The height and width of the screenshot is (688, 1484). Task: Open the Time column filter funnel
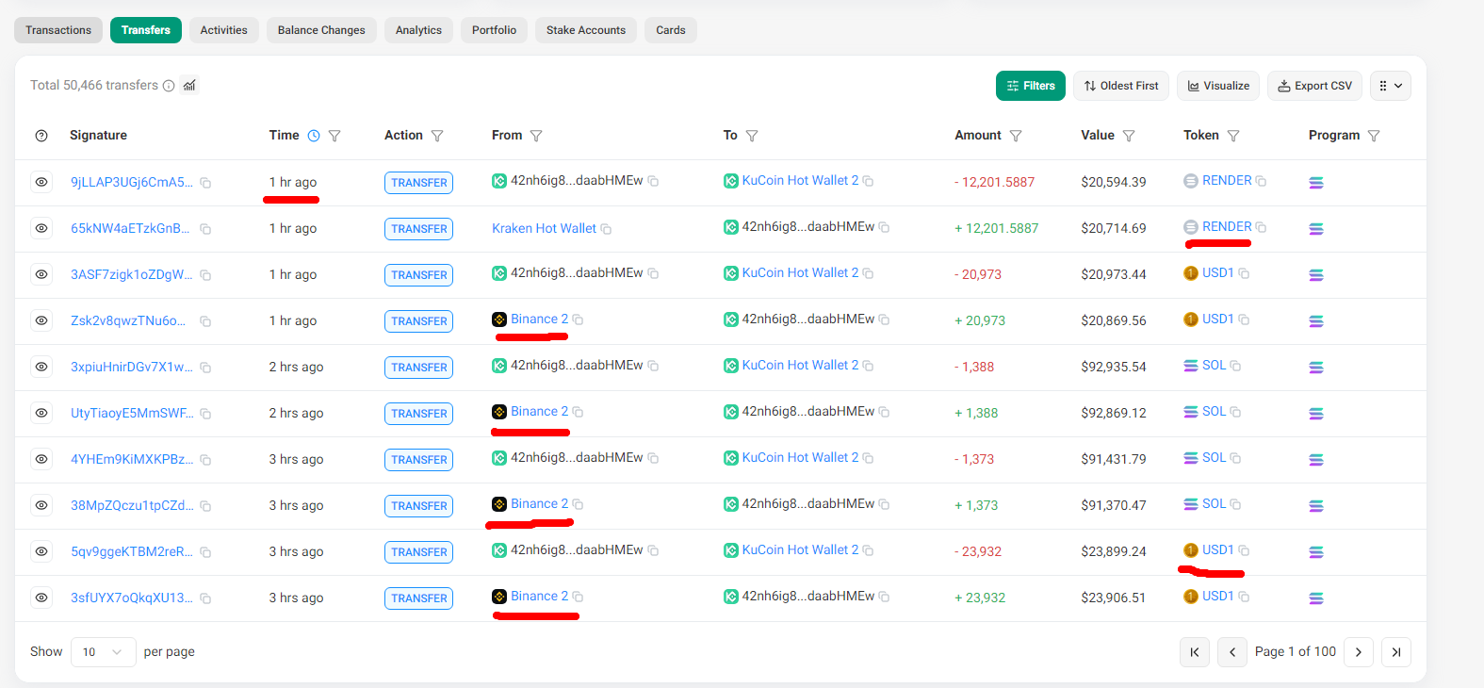tap(334, 136)
